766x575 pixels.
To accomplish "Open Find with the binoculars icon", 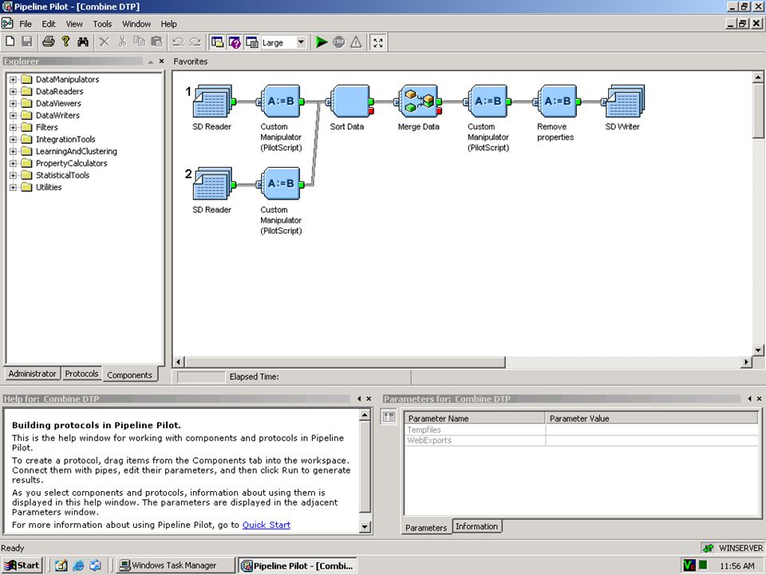I will click(83, 42).
